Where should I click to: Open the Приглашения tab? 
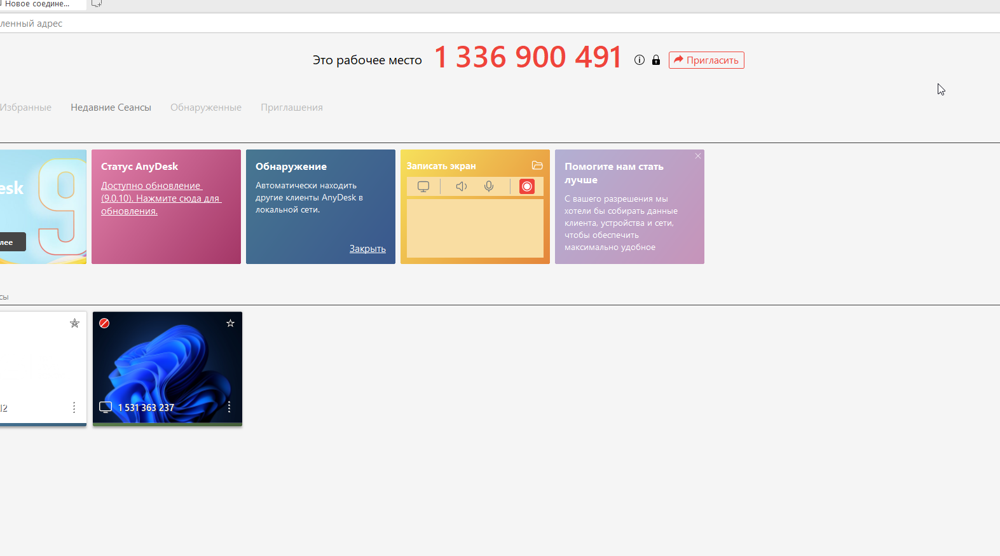pos(292,108)
